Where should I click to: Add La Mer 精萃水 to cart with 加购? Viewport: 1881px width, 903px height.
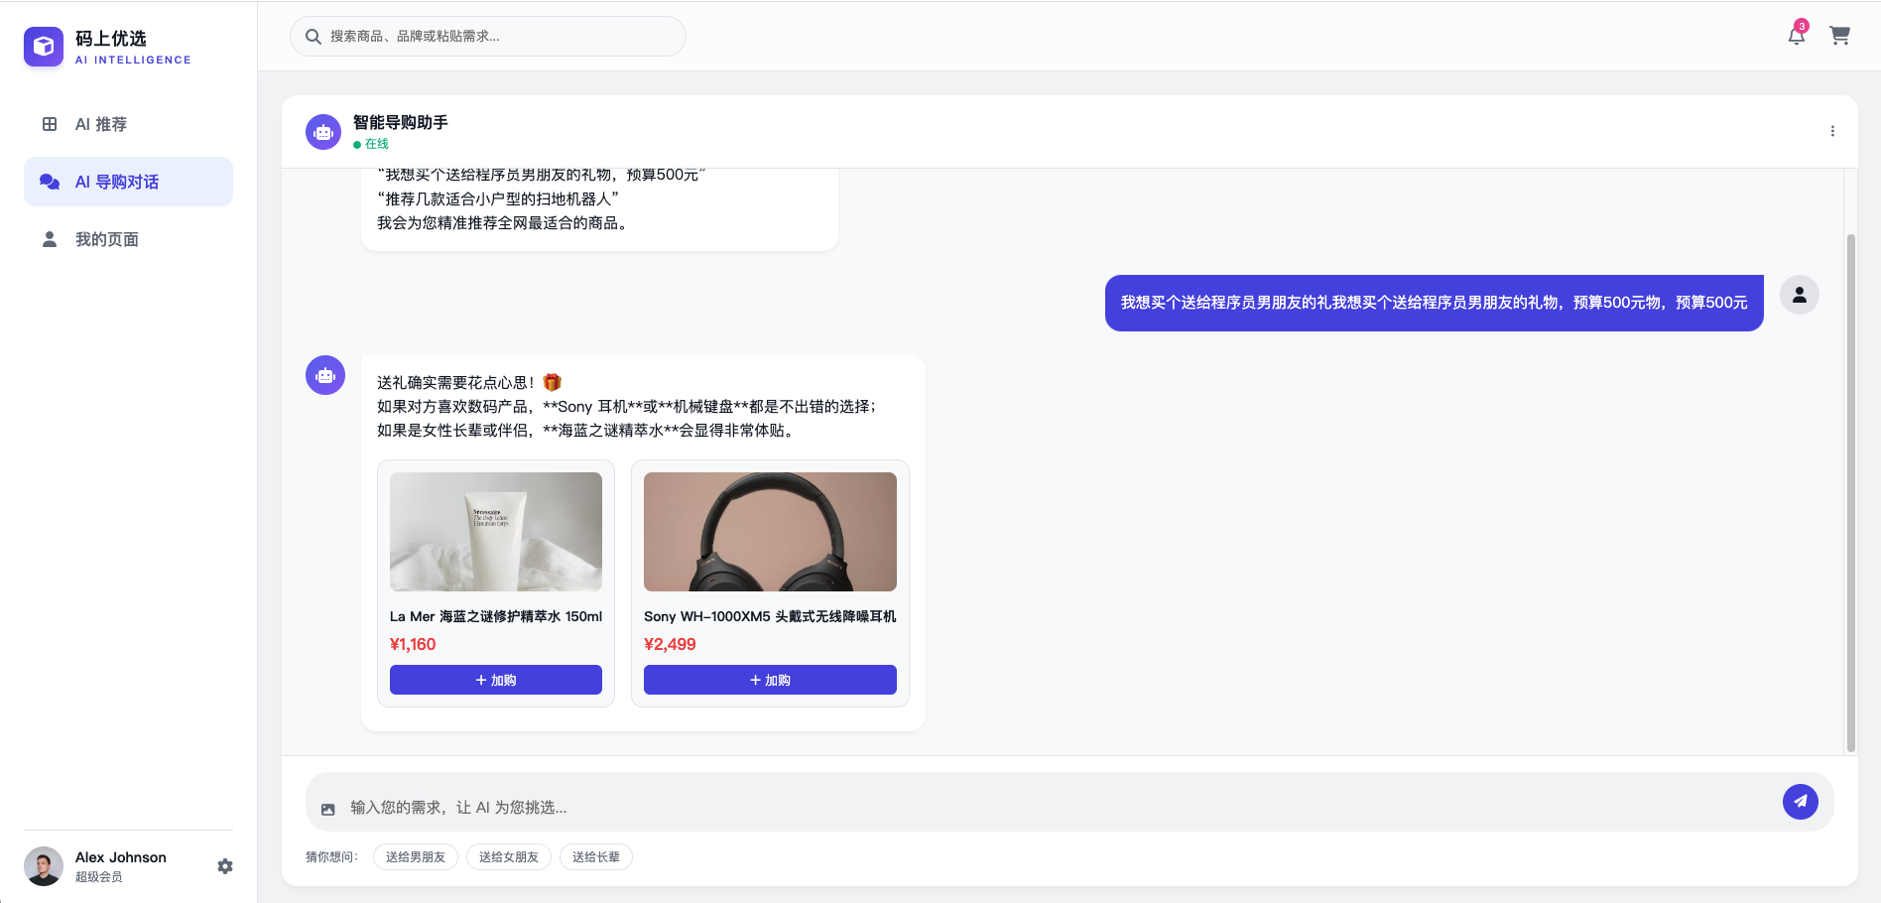[496, 680]
